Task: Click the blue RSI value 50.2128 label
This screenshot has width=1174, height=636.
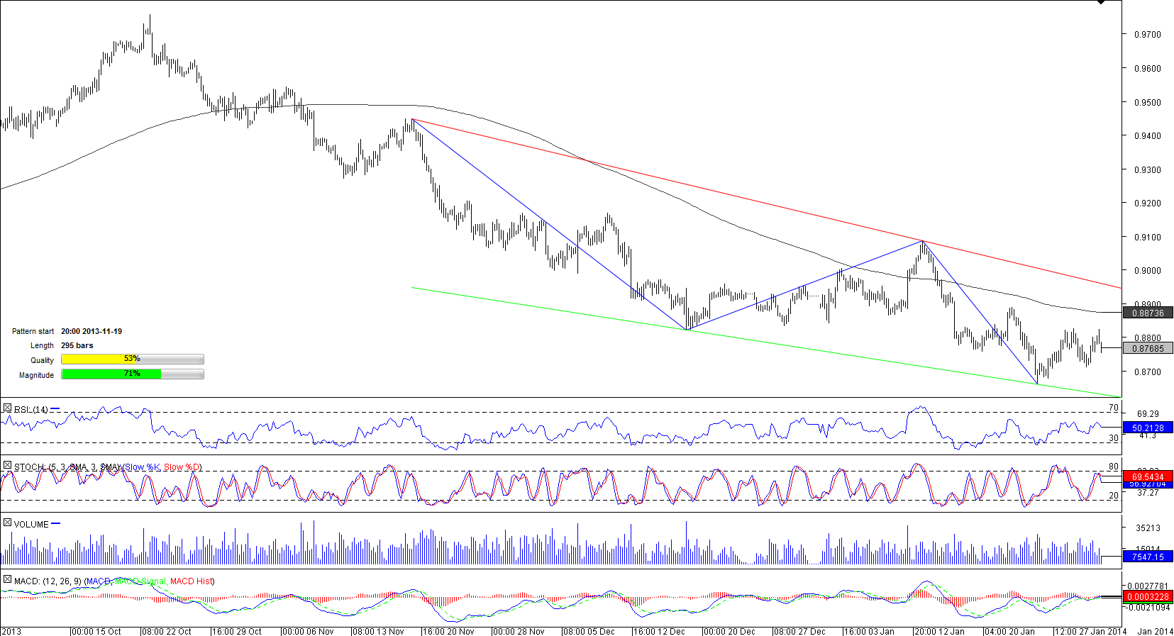Action: pyautogui.click(x=1147, y=428)
